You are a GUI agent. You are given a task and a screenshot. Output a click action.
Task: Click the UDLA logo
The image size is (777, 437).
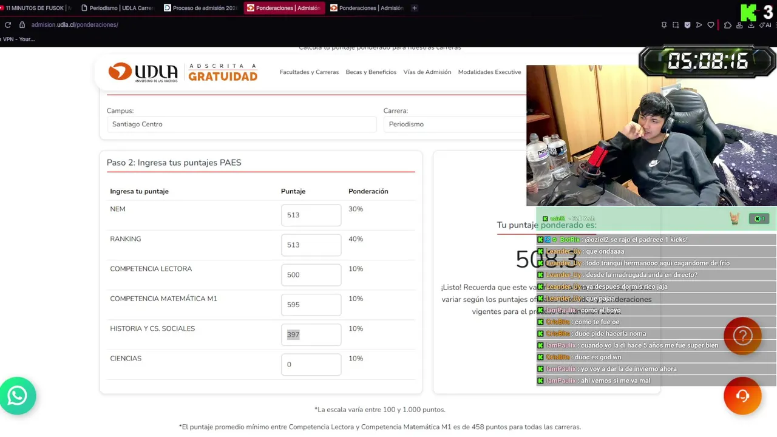pos(143,72)
